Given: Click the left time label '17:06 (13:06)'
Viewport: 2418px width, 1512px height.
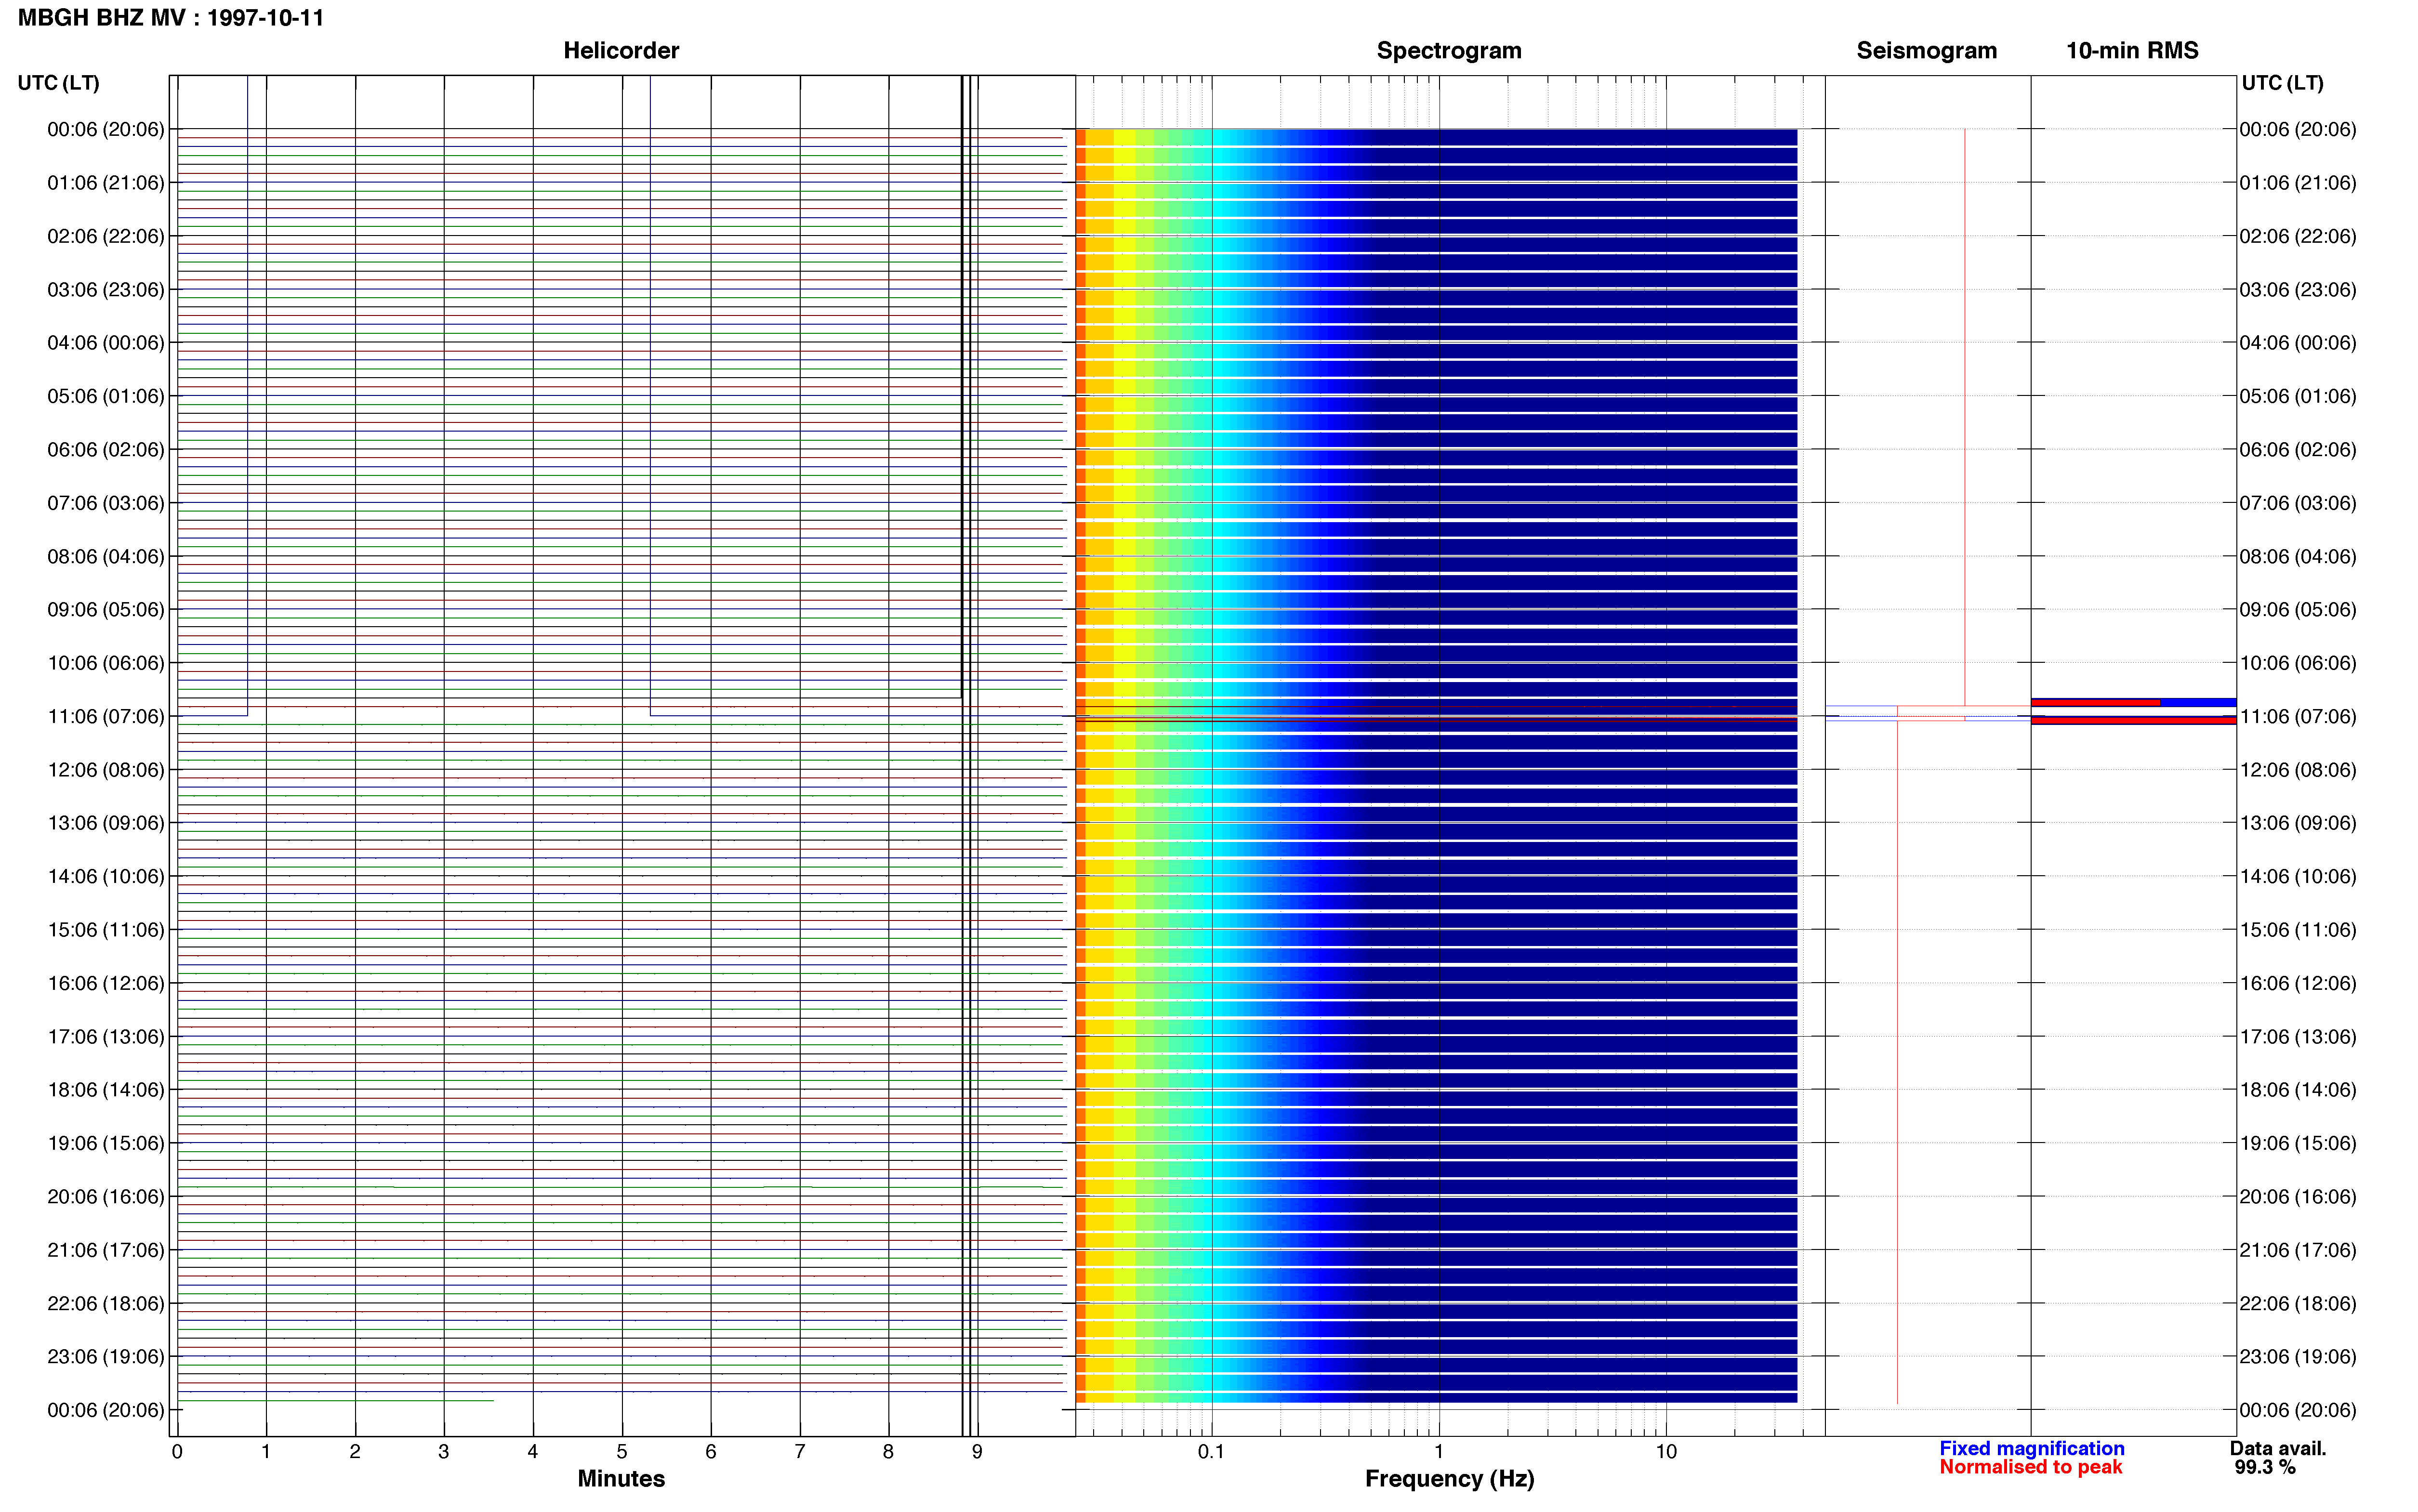Looking at the screenshot, I should point(106,1036).
